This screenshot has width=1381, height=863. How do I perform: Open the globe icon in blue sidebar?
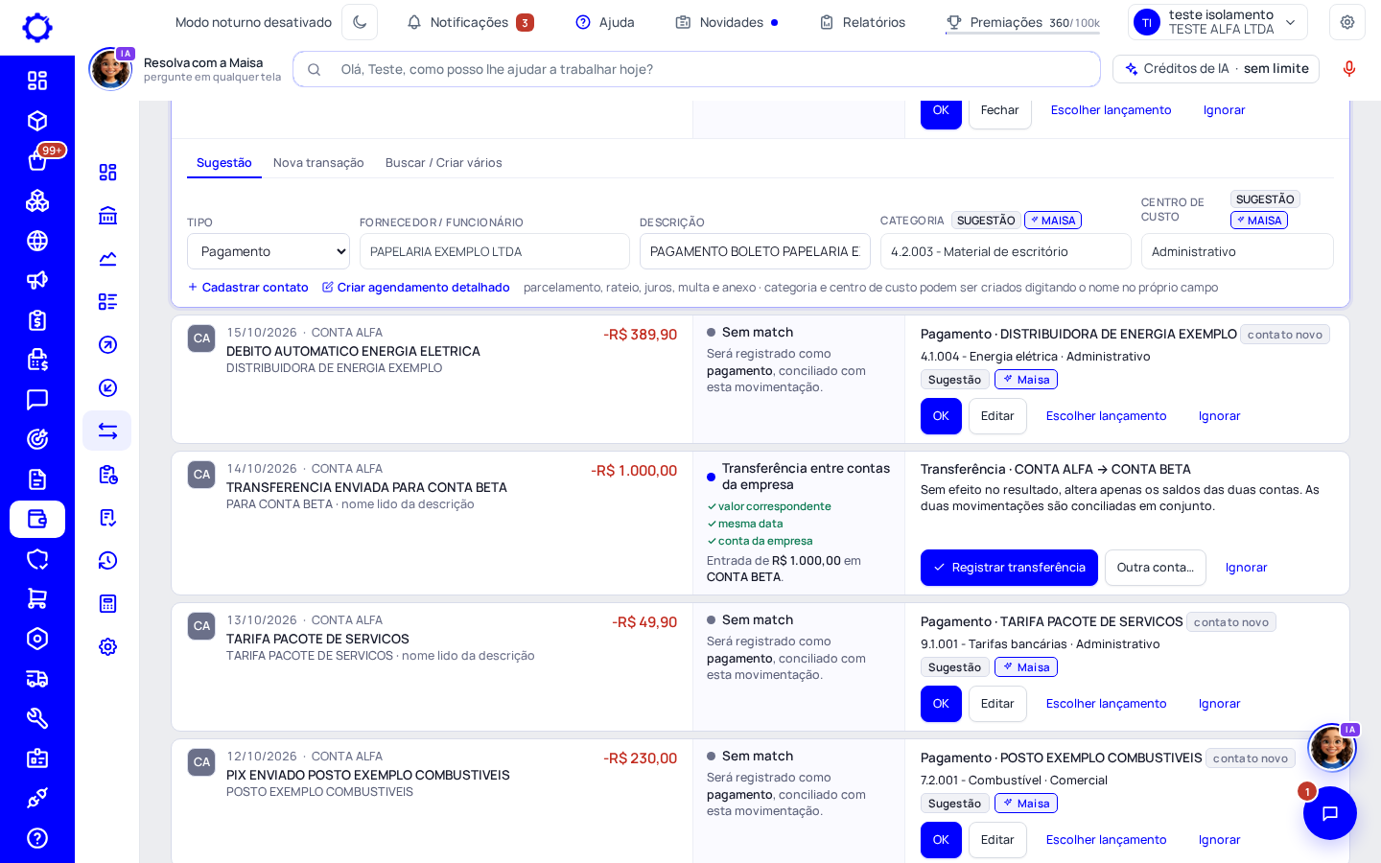click(37, 241)
